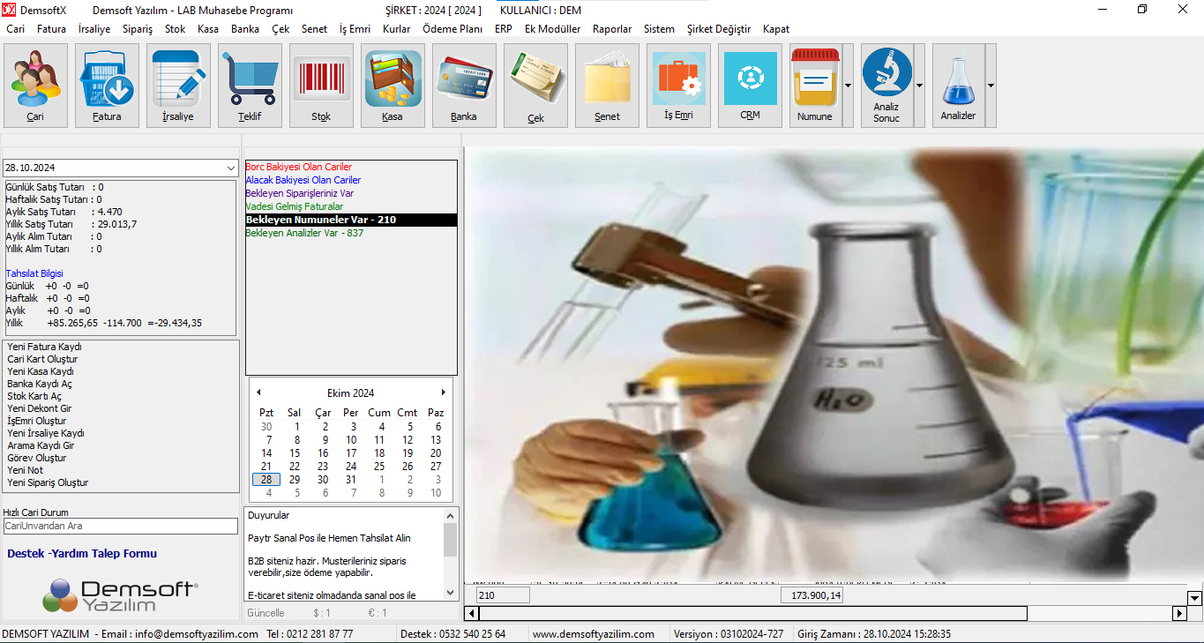Click Yeni Sipariş Oluştur shortcut
The height and width of the screenshot is (643, 1204).
click(x=48, y=482)
